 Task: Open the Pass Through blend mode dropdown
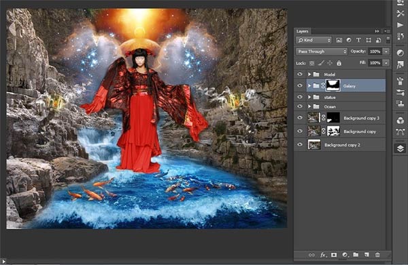322,52
